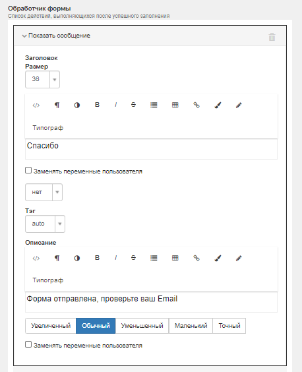The height and width of the screenshot is (372, 302).
Task: Apply strikethrough in the Описание editor
Action: pyautogui.click(x=133, y=258)
